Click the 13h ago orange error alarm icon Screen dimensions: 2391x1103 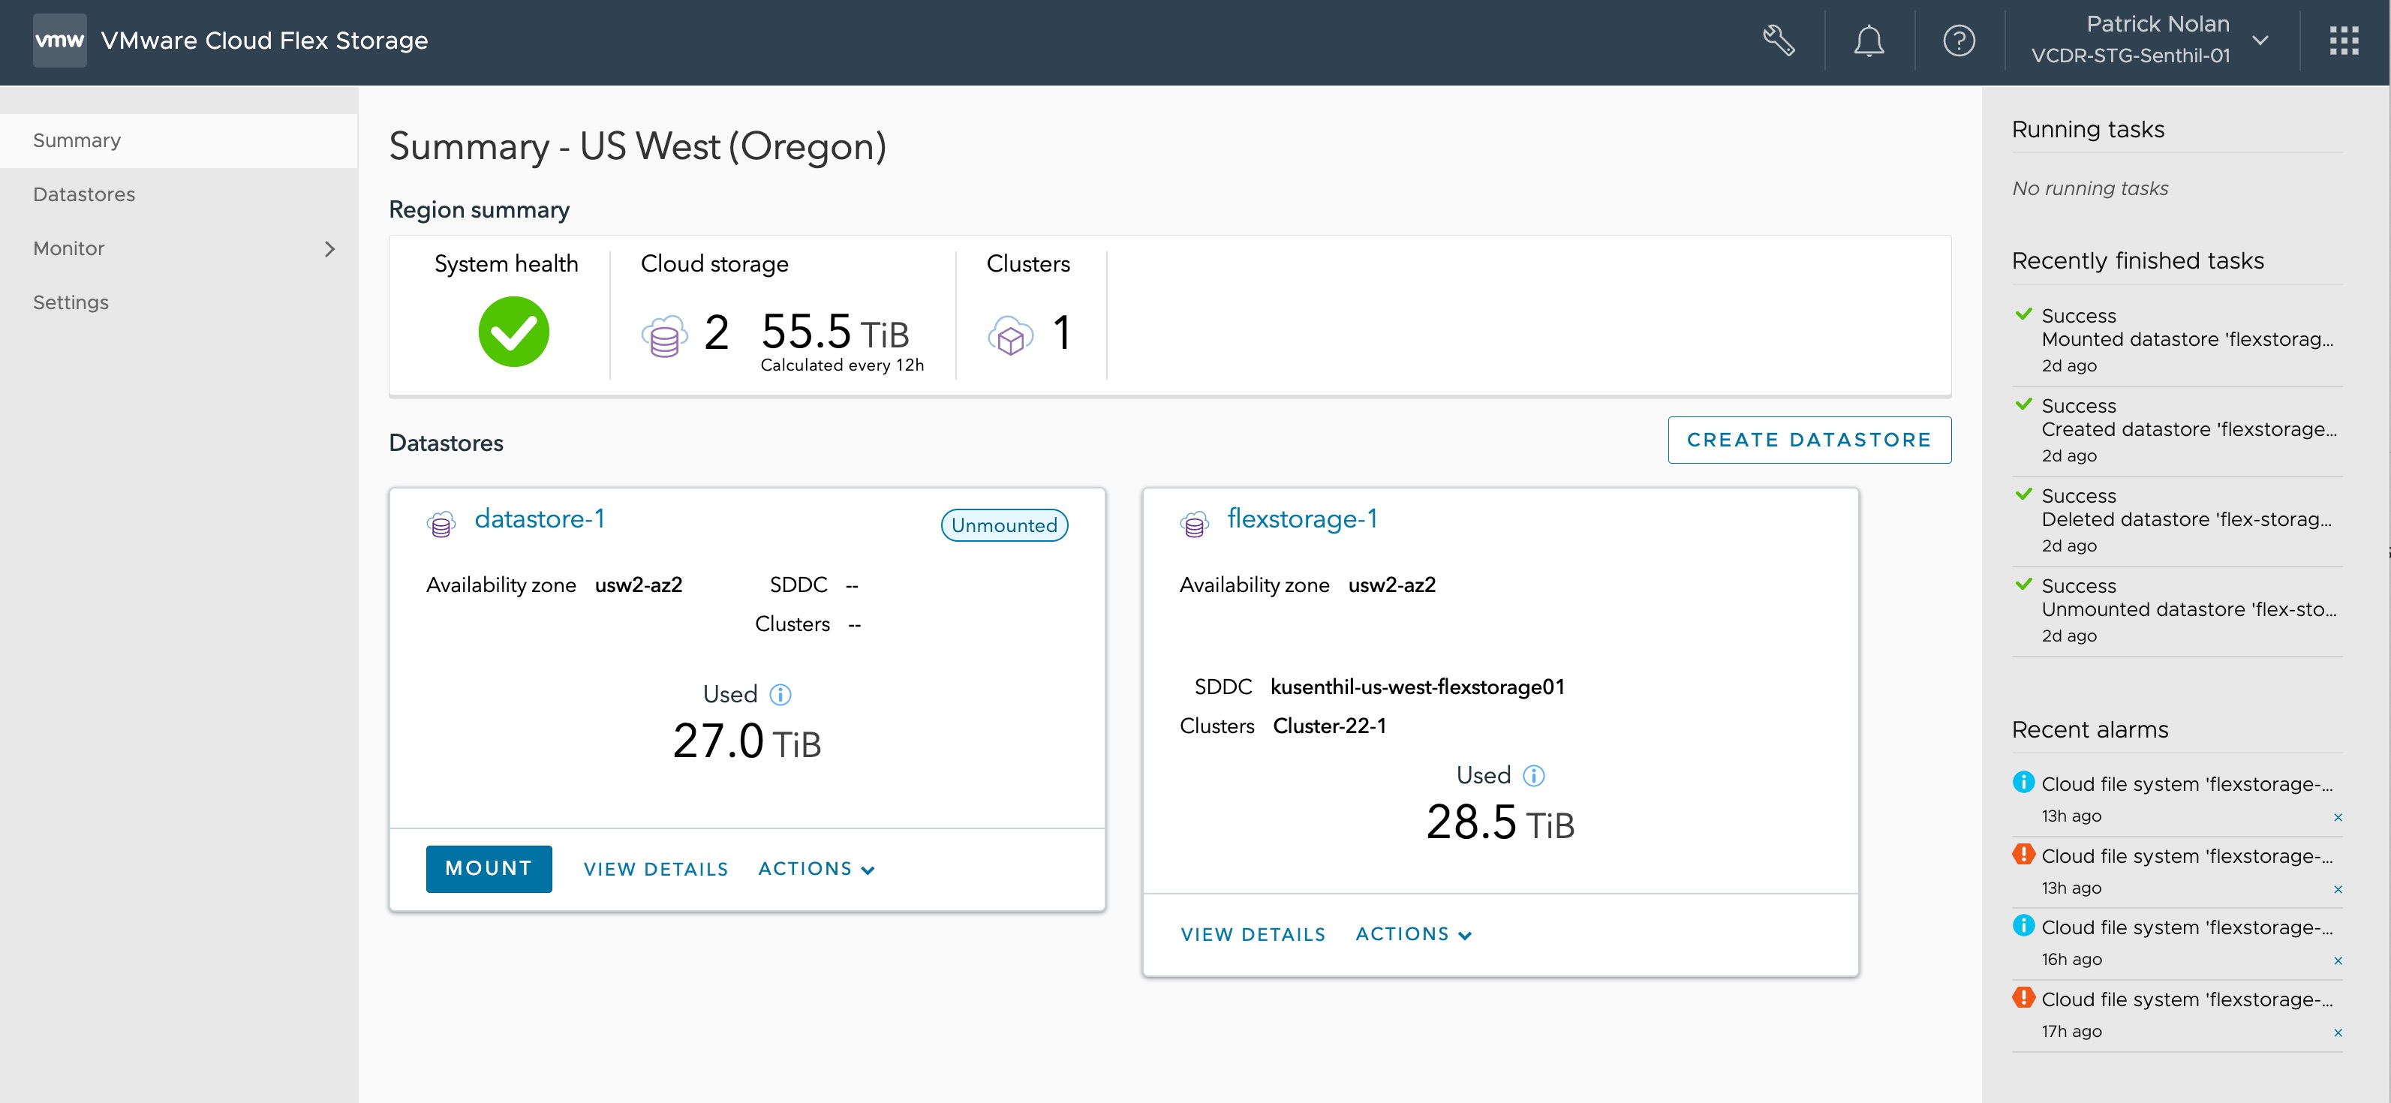(x=2023, y=853)
